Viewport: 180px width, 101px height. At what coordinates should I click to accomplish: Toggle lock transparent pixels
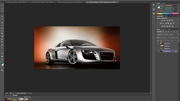[161, 41]
